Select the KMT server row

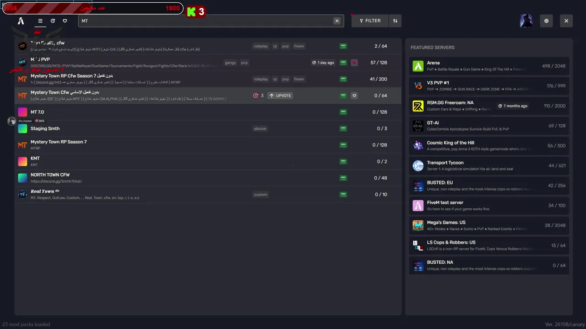pyautogui.click(x=208, y=161)
